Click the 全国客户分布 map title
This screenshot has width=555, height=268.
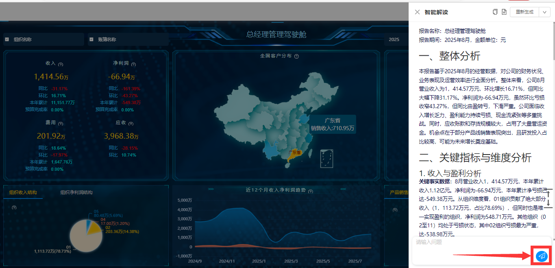[276, 56]
